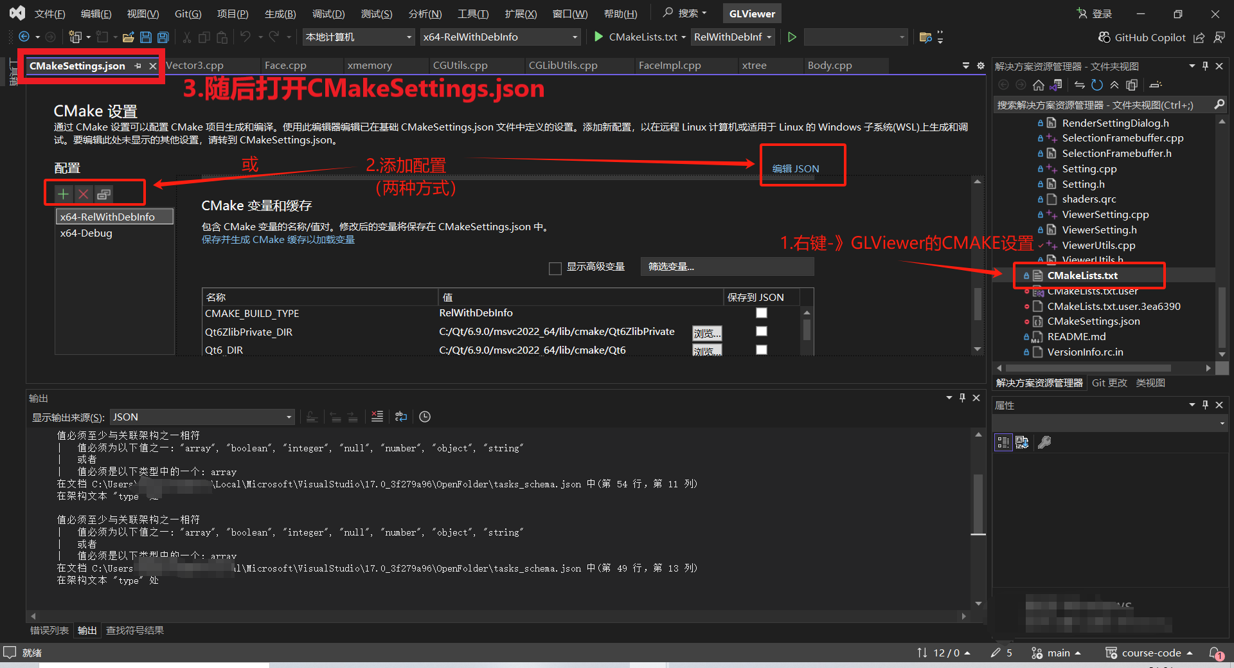
Task: Add a new configuration with the plus icon
Action: pos(63,194)
